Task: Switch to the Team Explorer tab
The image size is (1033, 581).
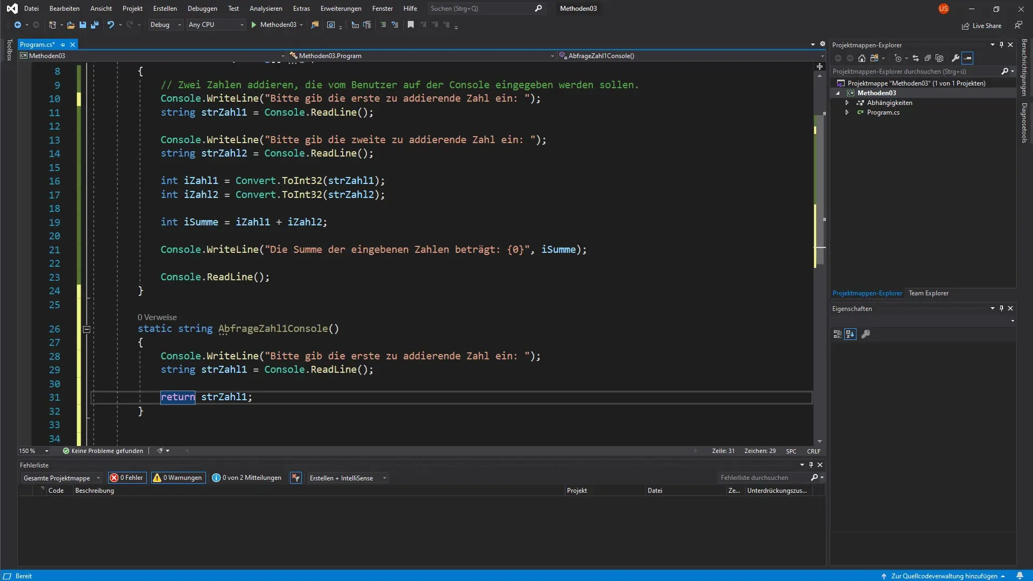Action: pos(929,293)
